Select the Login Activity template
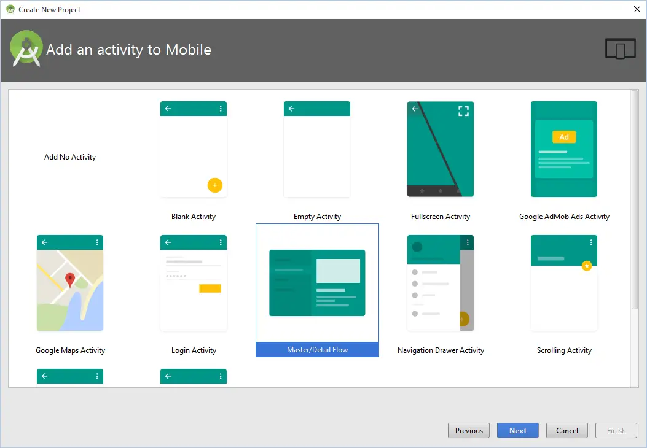 click(194, 283)
